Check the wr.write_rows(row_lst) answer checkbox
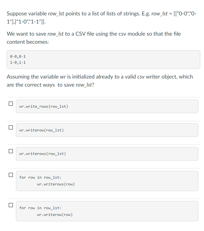Viewport: 204px width, 231px height. pos(11,103)
